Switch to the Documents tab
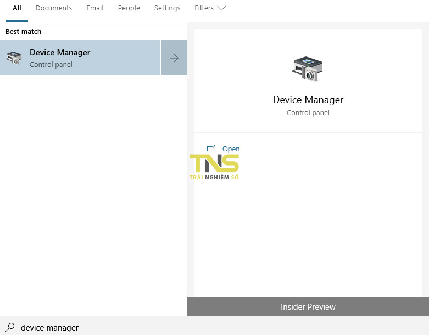This screenshot has width=429, height=335. pos(54,8)
